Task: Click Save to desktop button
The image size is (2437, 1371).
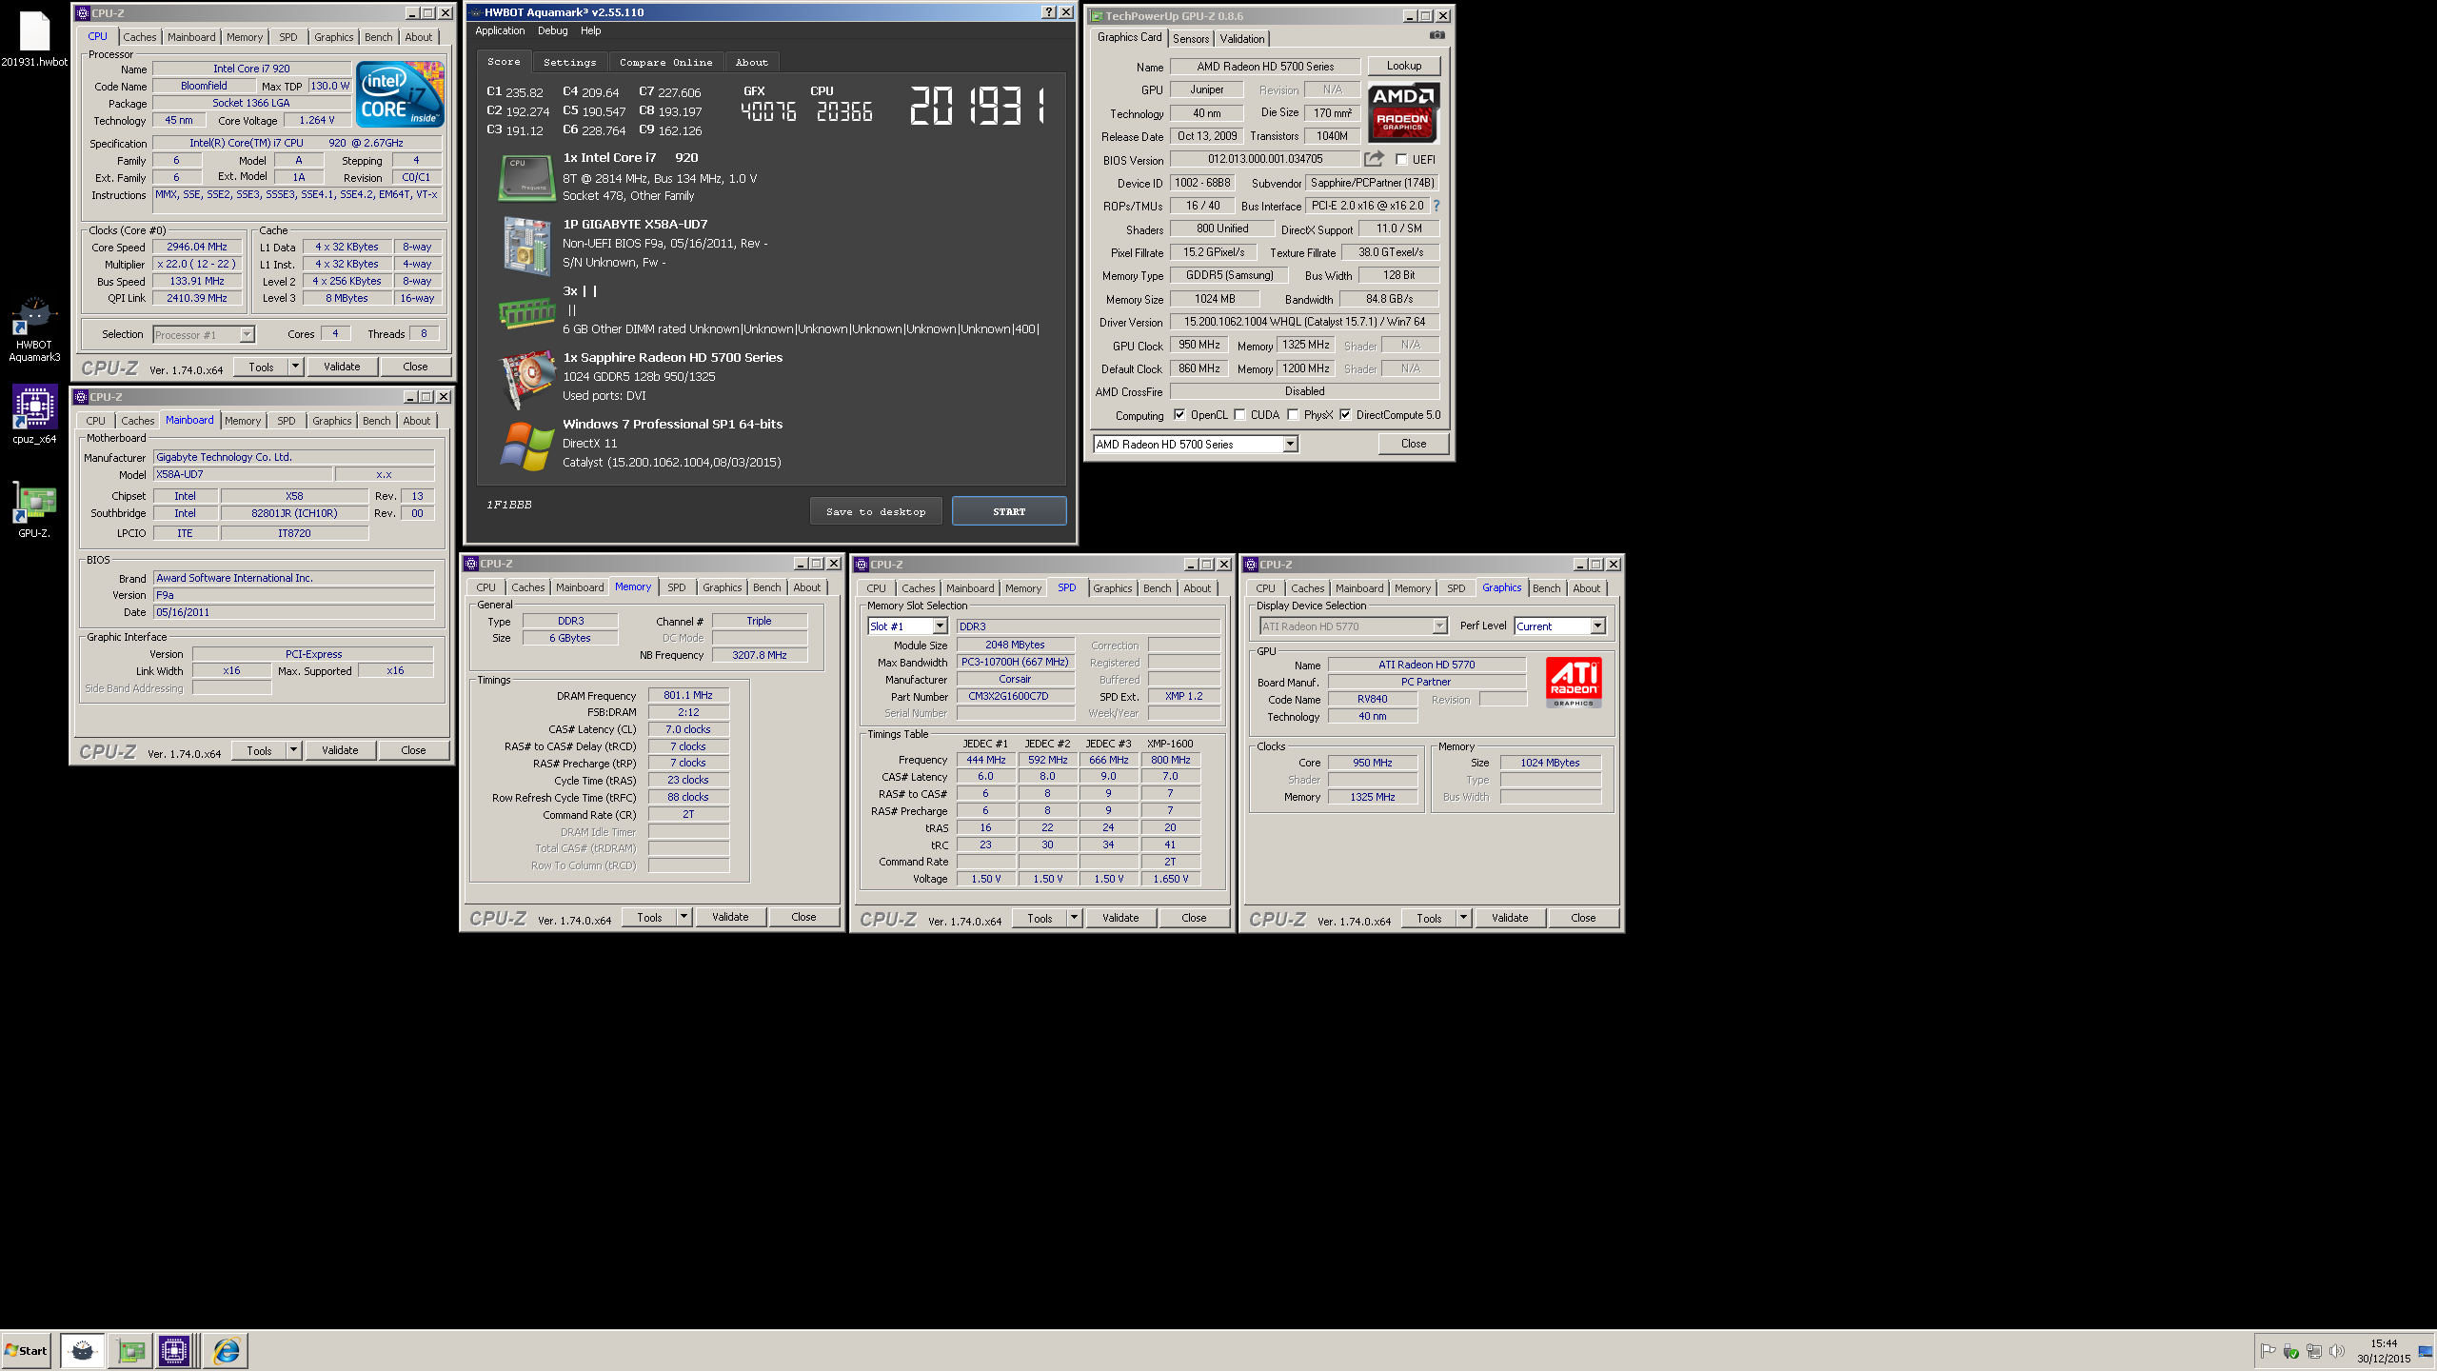Action: [x=876, y=511]
